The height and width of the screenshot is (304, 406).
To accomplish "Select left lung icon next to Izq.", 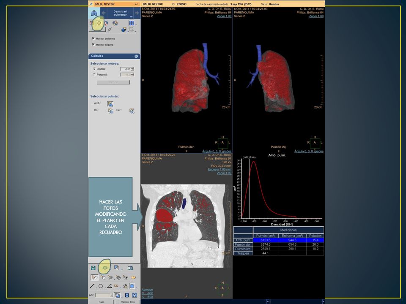I will click(x=110, y=111).
